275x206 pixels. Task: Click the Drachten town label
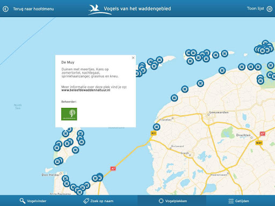click(x=243, y=135)
